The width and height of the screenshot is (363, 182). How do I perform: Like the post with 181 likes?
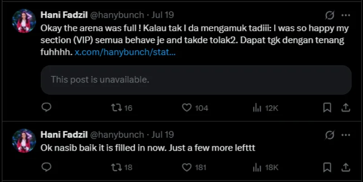tap(186, 168)
